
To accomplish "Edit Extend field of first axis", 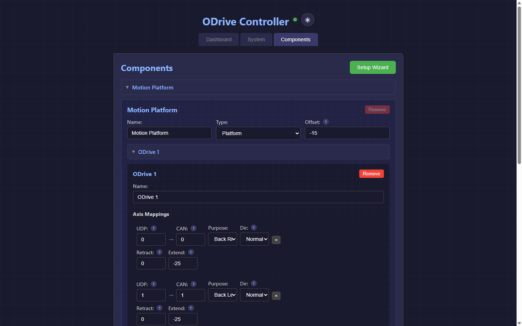I will (183, 263).
